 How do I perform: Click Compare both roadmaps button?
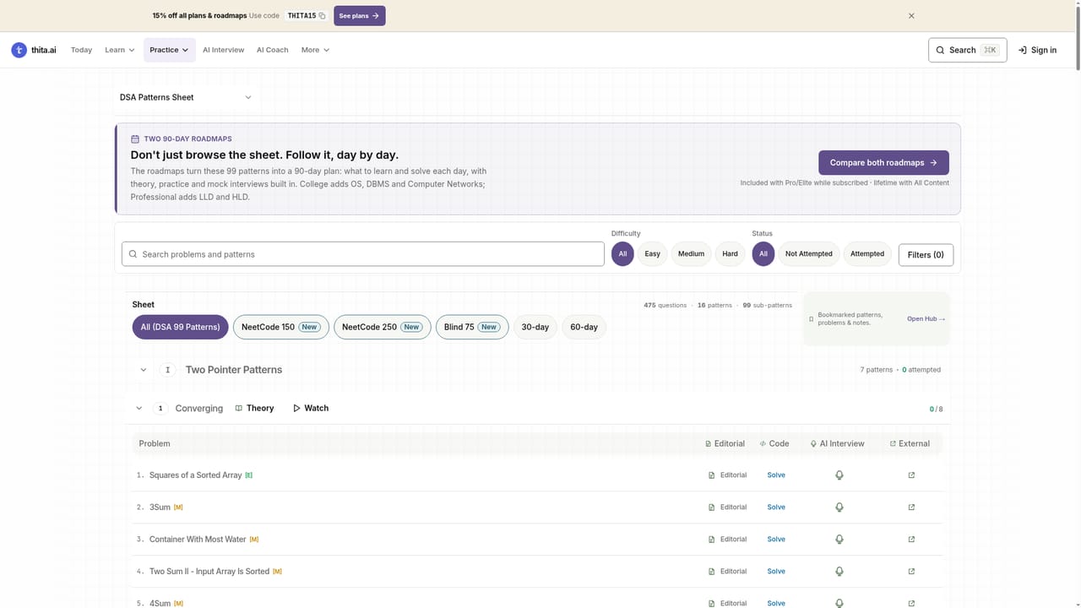pos(883,163)
